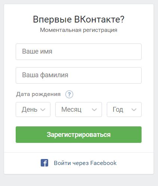
Task: Open the День day selector
Action: click(x=33, y=109)
